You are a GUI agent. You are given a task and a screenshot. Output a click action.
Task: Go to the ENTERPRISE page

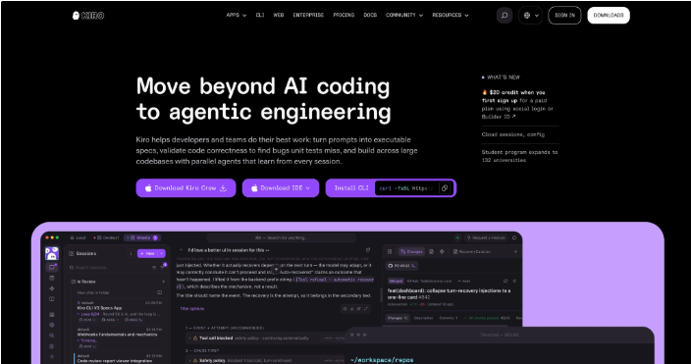[308, 15]
